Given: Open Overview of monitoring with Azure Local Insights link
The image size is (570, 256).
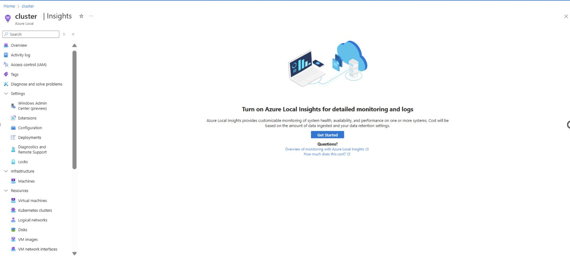Looking at the screenshot, I should tap(327, 149).
